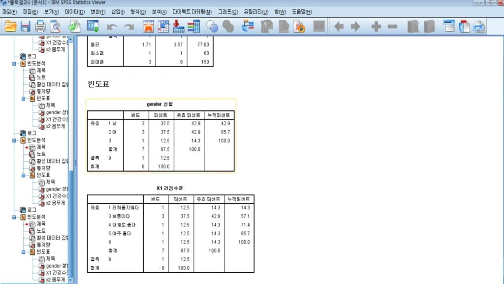Click the Open file folder icon
504x284 pixels.
[10, 26]
